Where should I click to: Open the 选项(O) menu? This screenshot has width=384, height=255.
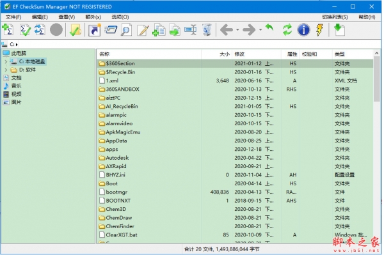point(120,17)
